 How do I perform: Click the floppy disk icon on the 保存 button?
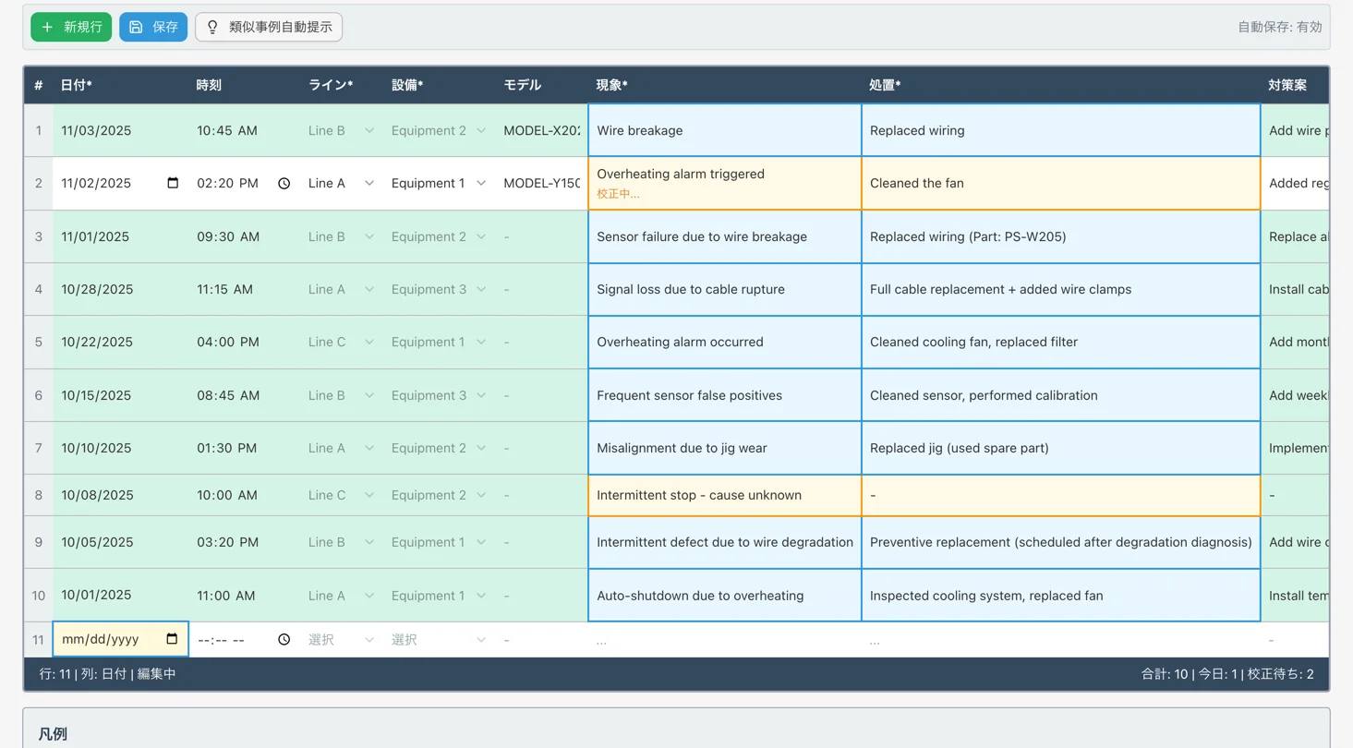136,27
